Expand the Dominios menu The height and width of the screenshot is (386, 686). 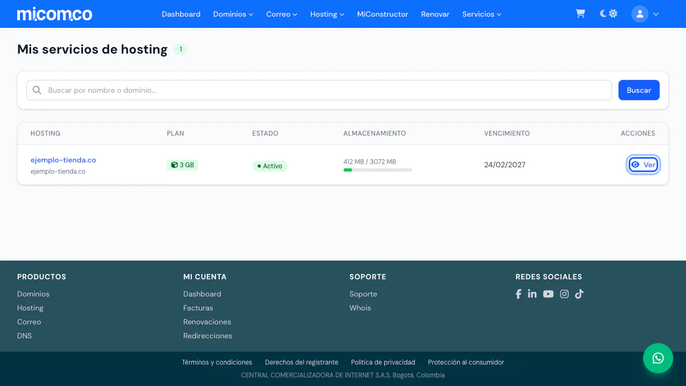click(233, 14)
